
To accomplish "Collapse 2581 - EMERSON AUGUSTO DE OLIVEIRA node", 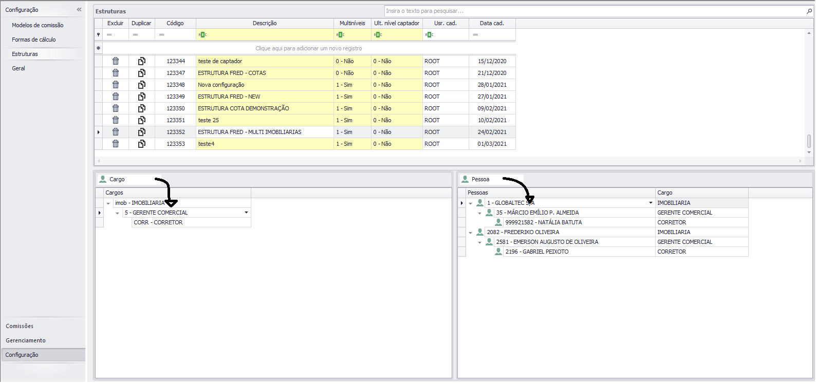I will (x=479, y=242).
